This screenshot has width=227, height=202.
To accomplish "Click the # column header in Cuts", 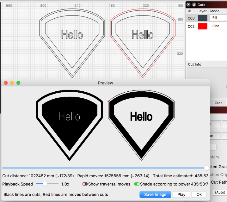I will click(x=189, y=11).
